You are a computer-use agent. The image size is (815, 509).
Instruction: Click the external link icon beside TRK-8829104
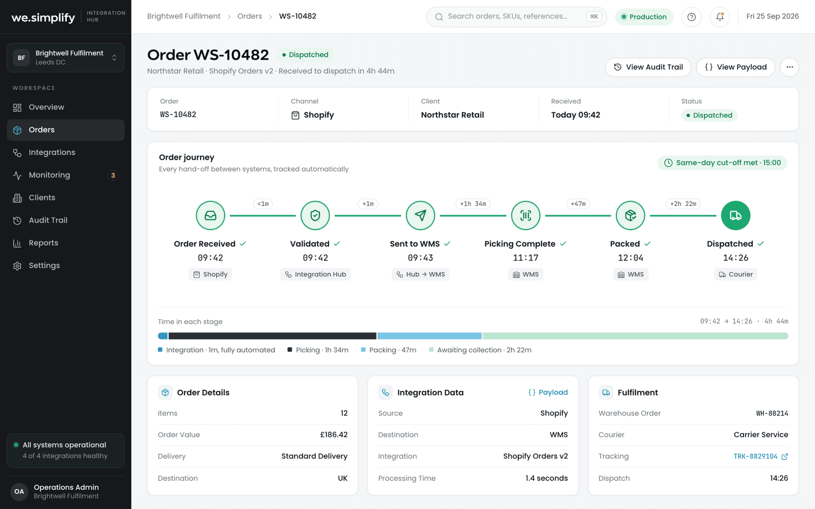tap(784, 457)
